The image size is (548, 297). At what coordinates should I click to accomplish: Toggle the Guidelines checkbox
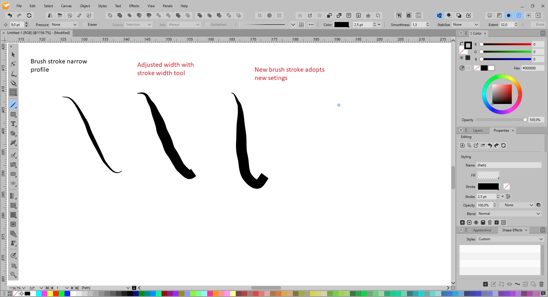tap(207, 25)
